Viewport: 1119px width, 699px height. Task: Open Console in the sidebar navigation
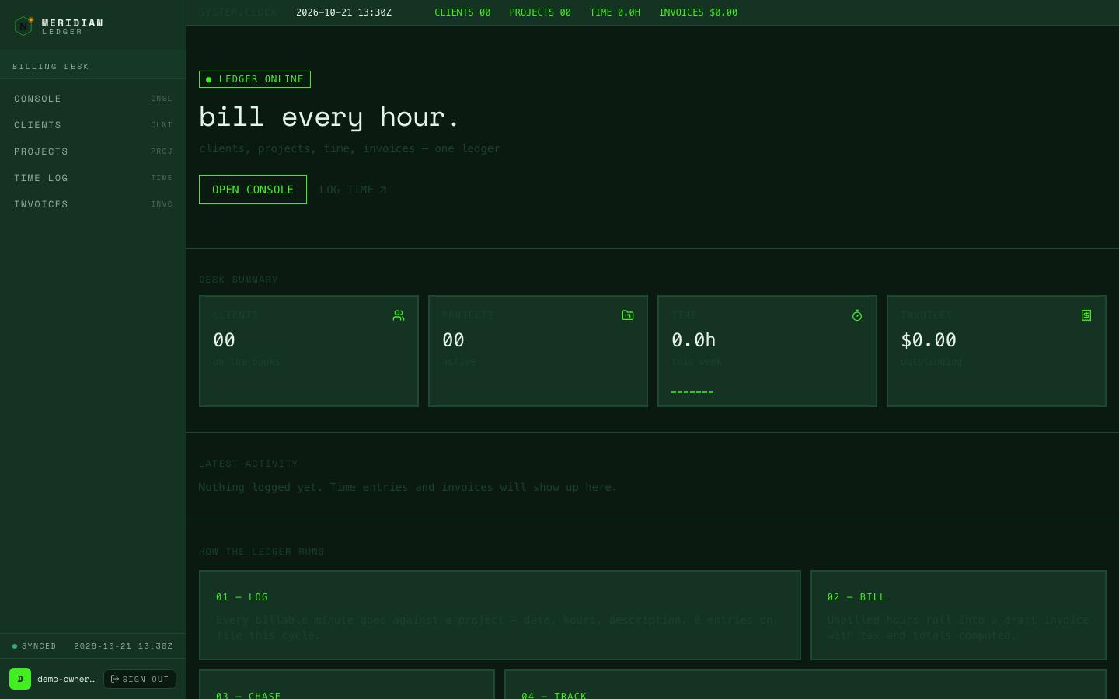pos(93,99)
